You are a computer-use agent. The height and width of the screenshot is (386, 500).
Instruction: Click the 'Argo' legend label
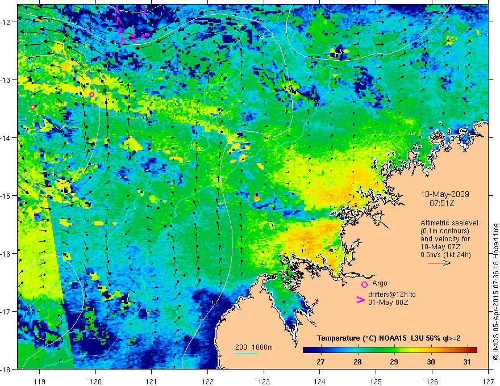click(380, 283)
